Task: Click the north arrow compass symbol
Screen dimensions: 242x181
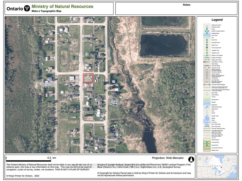Action: pos(191,159)
